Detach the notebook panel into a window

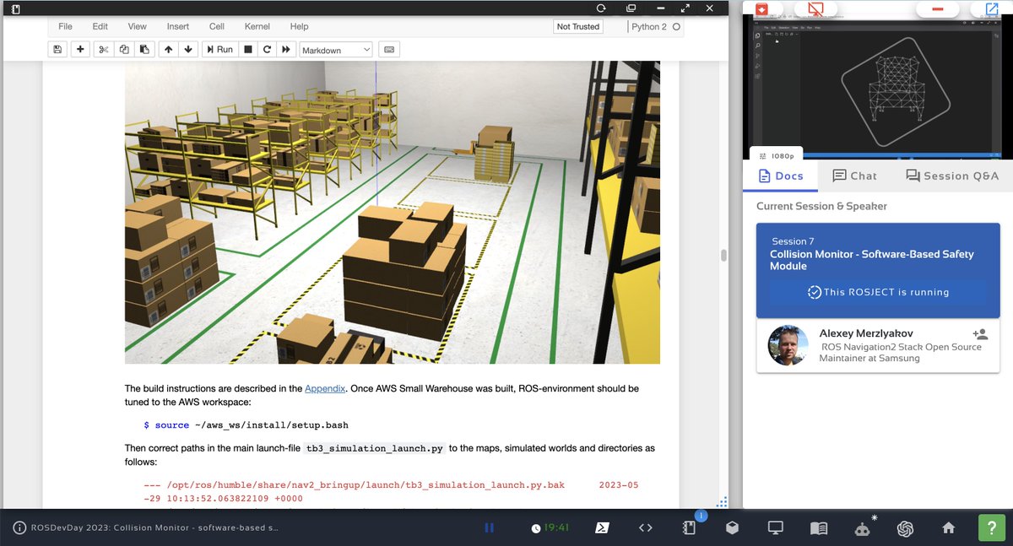click(631, 8)
